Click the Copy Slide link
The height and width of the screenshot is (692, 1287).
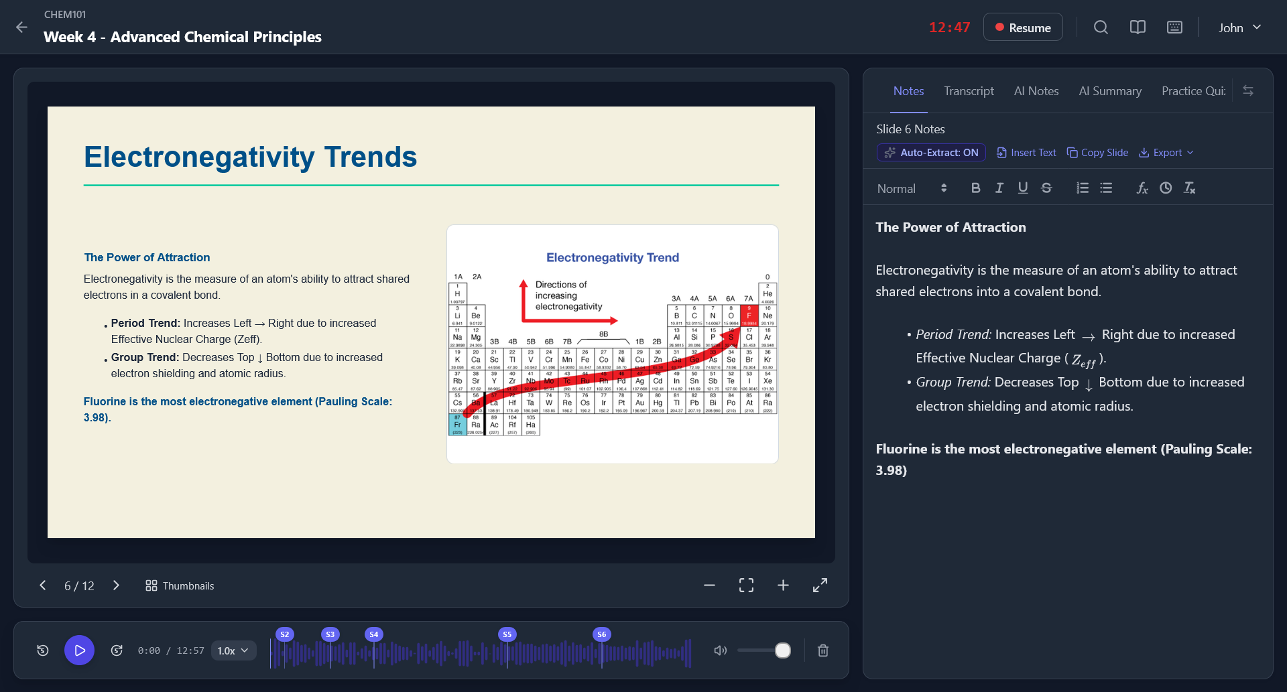click(x=1097, y=153)
